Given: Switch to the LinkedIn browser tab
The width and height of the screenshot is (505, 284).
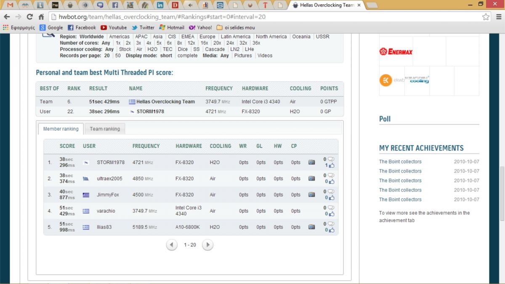Looking at the screenshot, I should [x=160, y=5].
